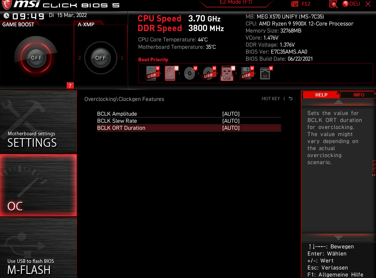Image resolution: width=376 pixels, height=278 pixels.
Task: Open the BIOS search magnifier icon
Action: point(333,4)
